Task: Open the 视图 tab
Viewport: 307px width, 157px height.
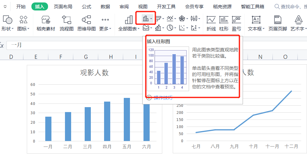Action: (143, 7)
